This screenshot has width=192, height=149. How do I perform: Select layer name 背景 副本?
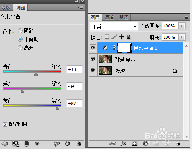[125, 59]
